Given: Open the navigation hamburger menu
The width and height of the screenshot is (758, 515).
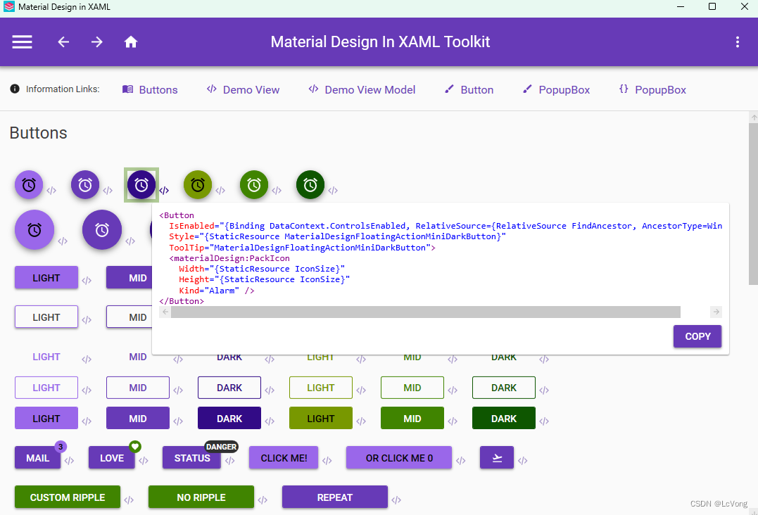Looking at the screenshot, I should (x=22, y=42).
